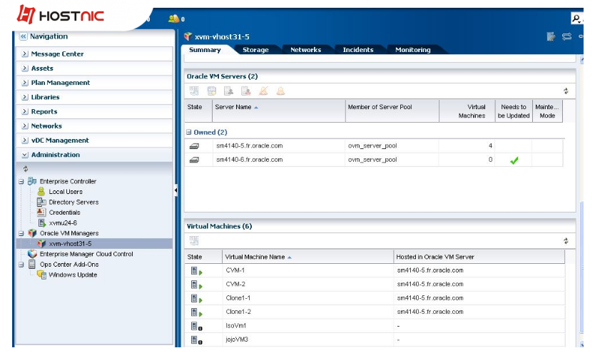
Task: Click server state icon for sm4140-5.fr.oracle.com
Action: click(194, 146)
